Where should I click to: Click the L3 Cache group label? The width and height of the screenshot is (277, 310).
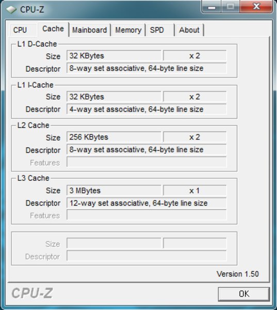(33, 178)
